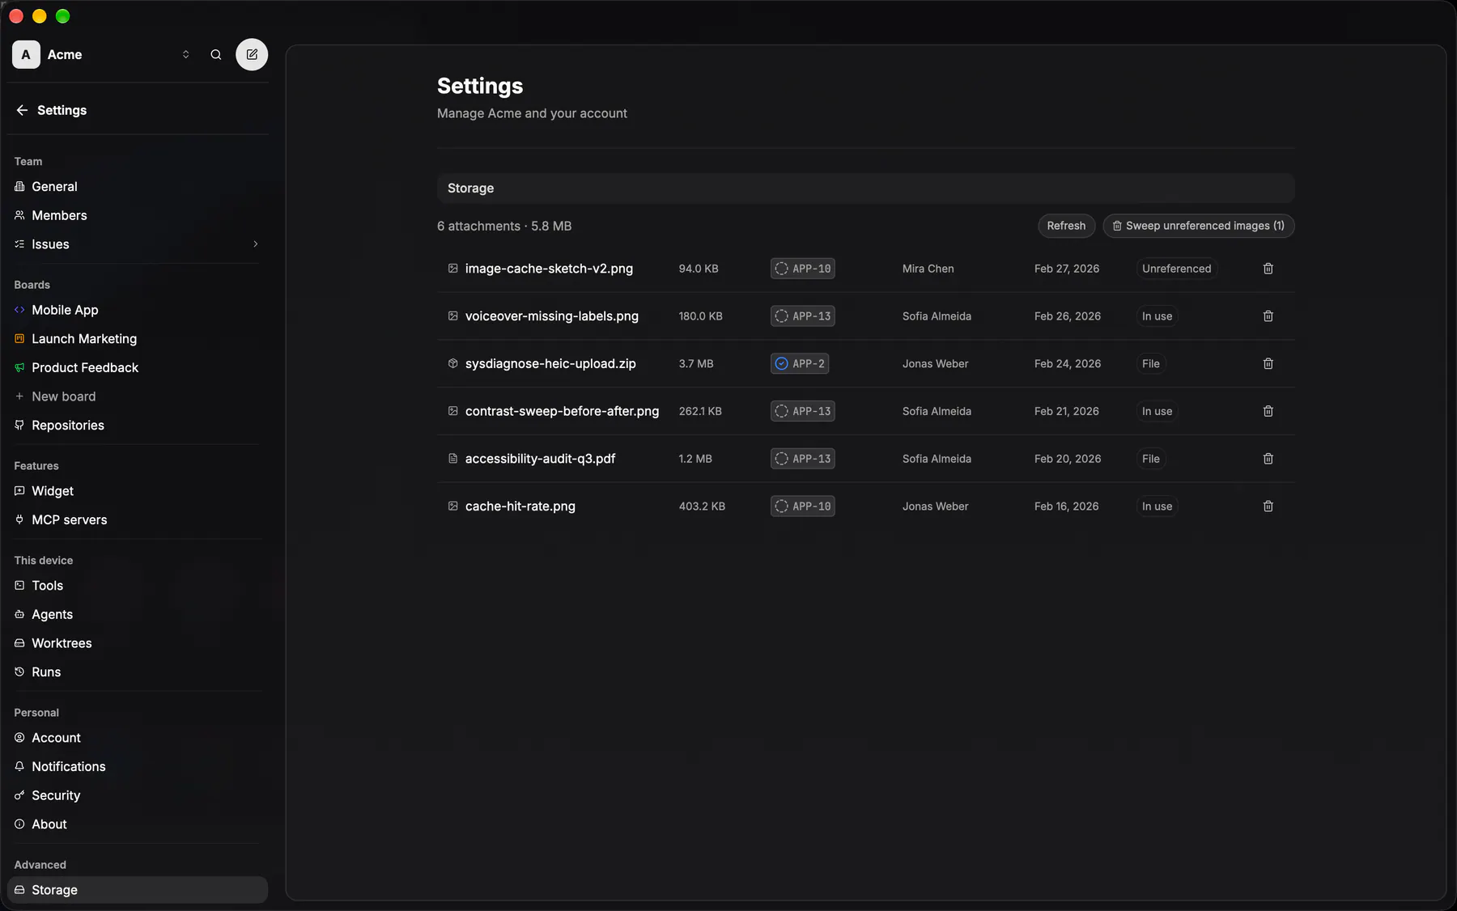Delete image-cache-sketch-v2.png with trash icon
This screenshot has height=911, width=1457.
[1268, 269]
